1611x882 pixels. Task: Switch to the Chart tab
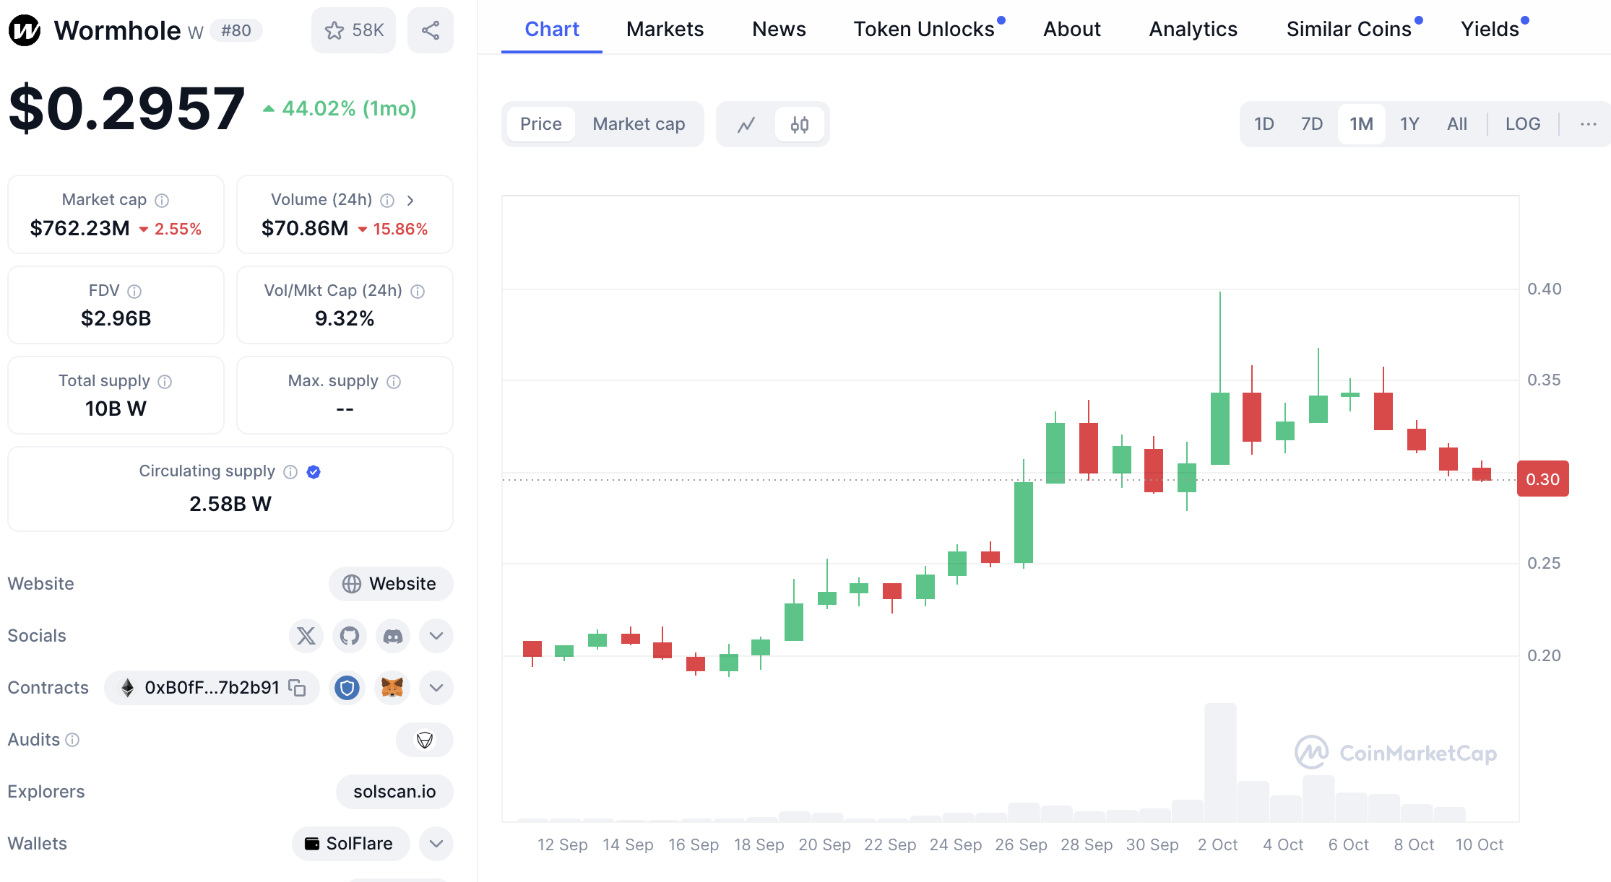coord(552,29)
